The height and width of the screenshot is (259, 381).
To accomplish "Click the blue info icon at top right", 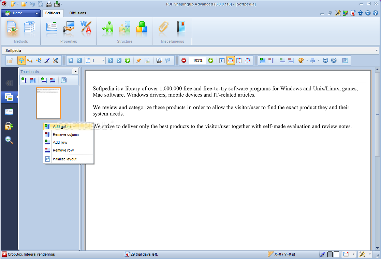I will [x=368, y=13].
